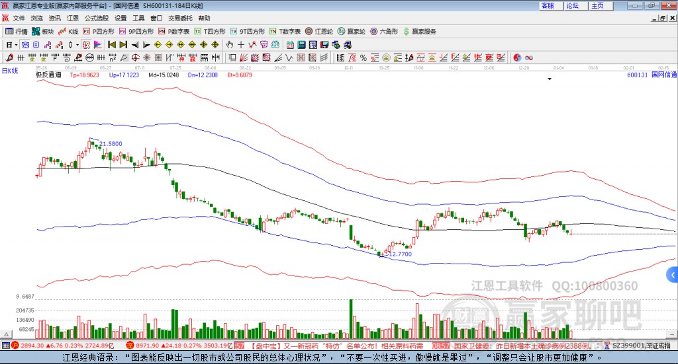Click the Md=15.0248 value
This screenshot has width=678, height=364.
tap(164, 75)
